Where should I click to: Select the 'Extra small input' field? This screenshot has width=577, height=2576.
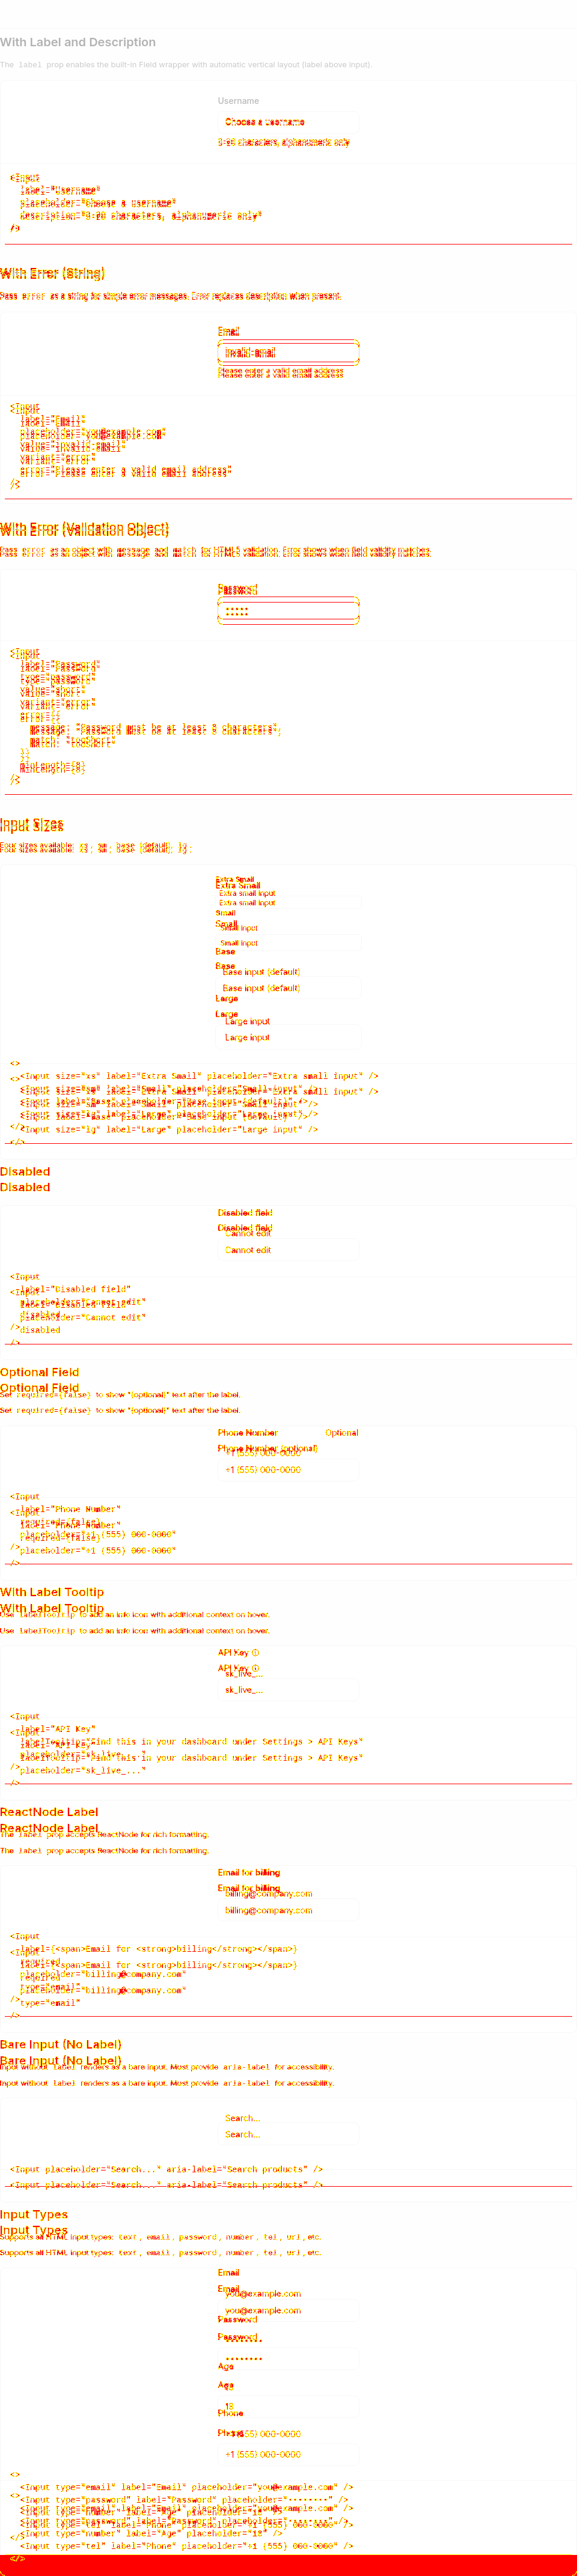pyautogui.click(x=288, y=902)
